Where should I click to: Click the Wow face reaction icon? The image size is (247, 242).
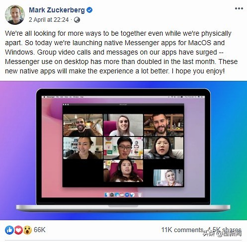[27, 230]
